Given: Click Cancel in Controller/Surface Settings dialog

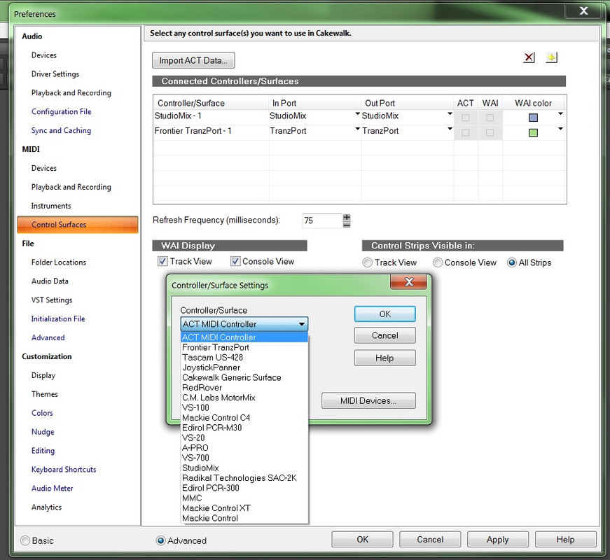Looking at the screenshot, I should click(x=384, y=335).
